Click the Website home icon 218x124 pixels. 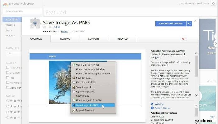(152, 104)
